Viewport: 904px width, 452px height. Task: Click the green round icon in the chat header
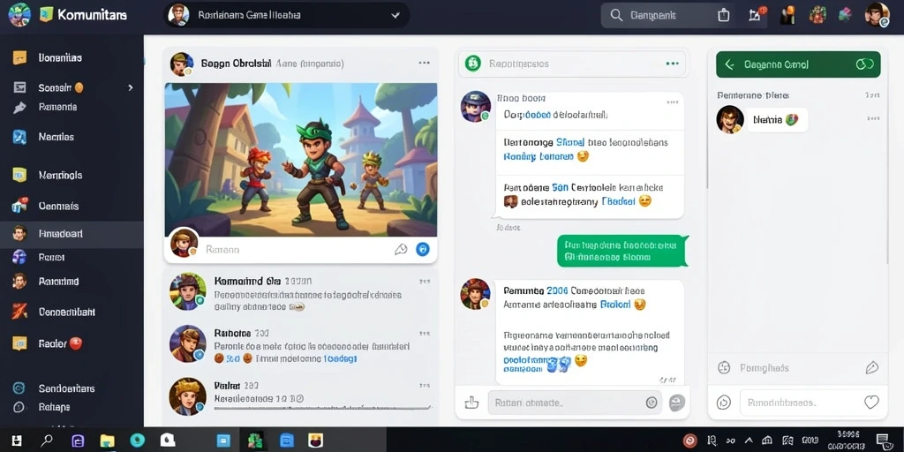pyautogui.click(x=473, y=64)
